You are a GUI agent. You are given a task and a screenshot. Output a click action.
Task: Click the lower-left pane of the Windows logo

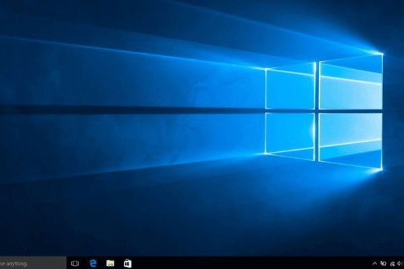point(290,133)
